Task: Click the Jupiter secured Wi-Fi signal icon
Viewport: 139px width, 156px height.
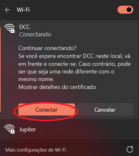Action: [9, 129]
